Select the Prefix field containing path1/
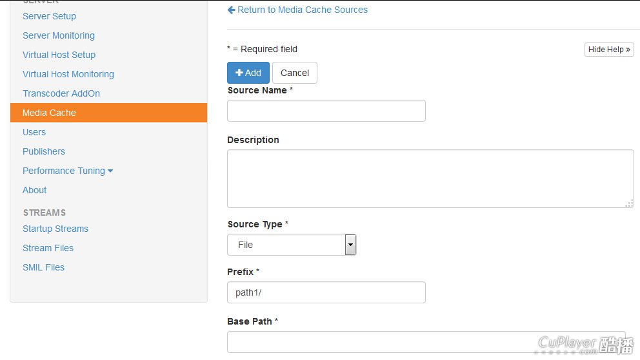 (326, 292)
